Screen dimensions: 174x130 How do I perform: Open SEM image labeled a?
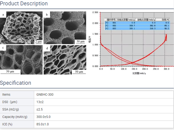pos(21,28)
